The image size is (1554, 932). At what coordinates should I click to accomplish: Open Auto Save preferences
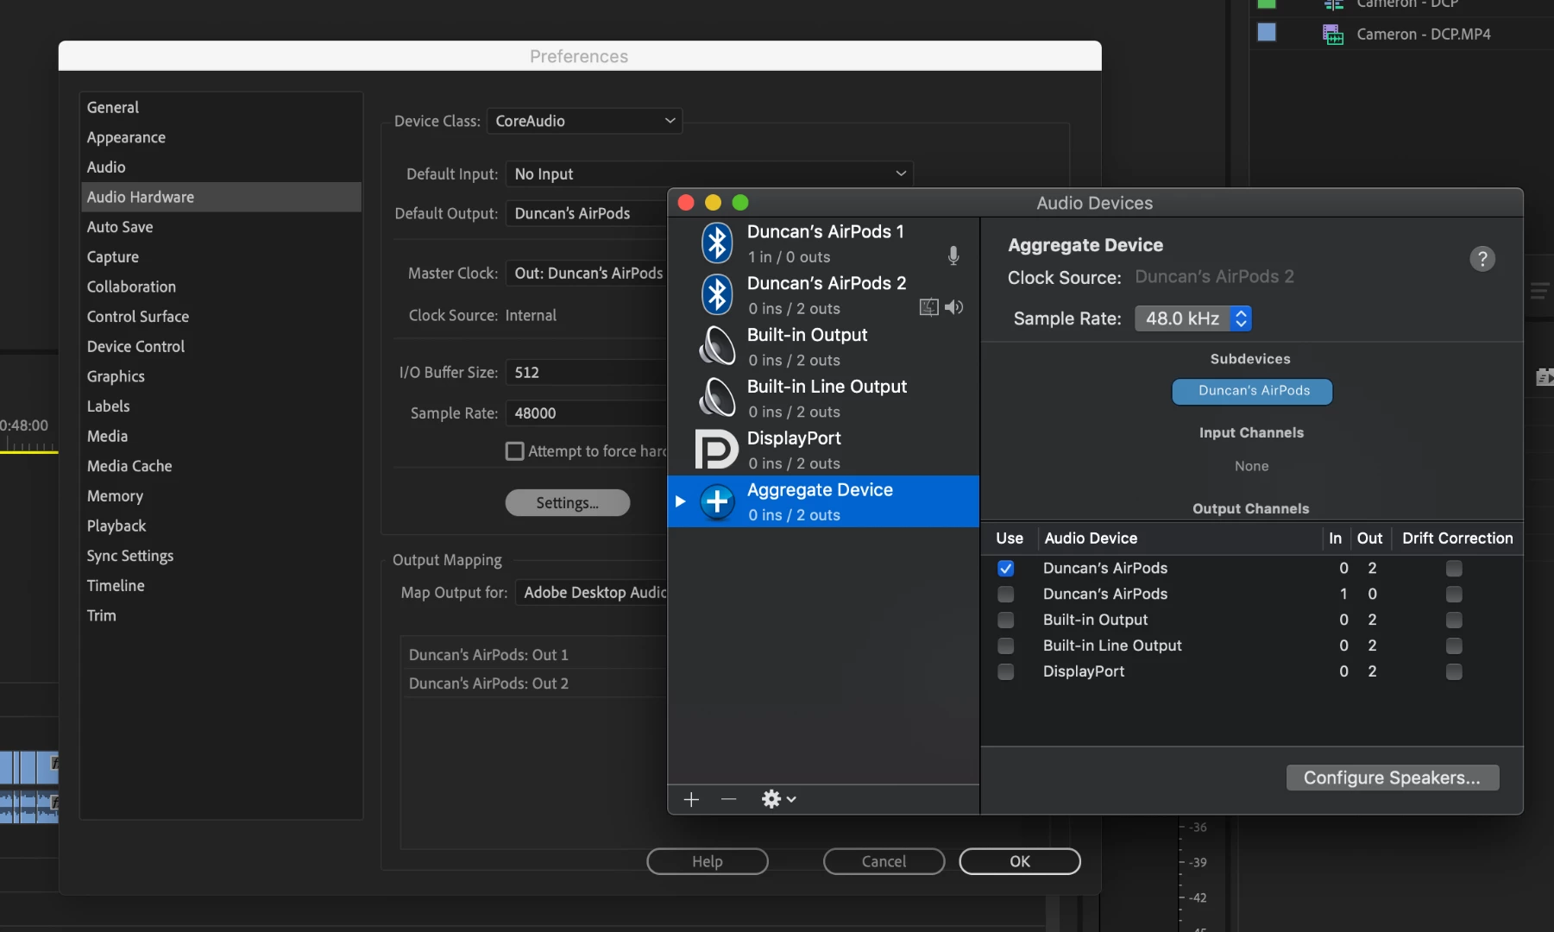tap(221, 227)
